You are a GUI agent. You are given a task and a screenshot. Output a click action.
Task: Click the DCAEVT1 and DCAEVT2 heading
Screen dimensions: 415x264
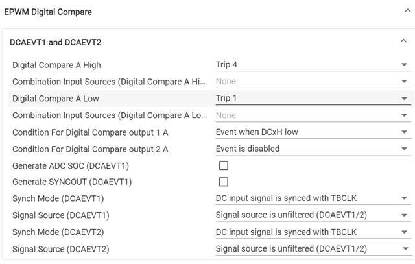coord(56,43)
